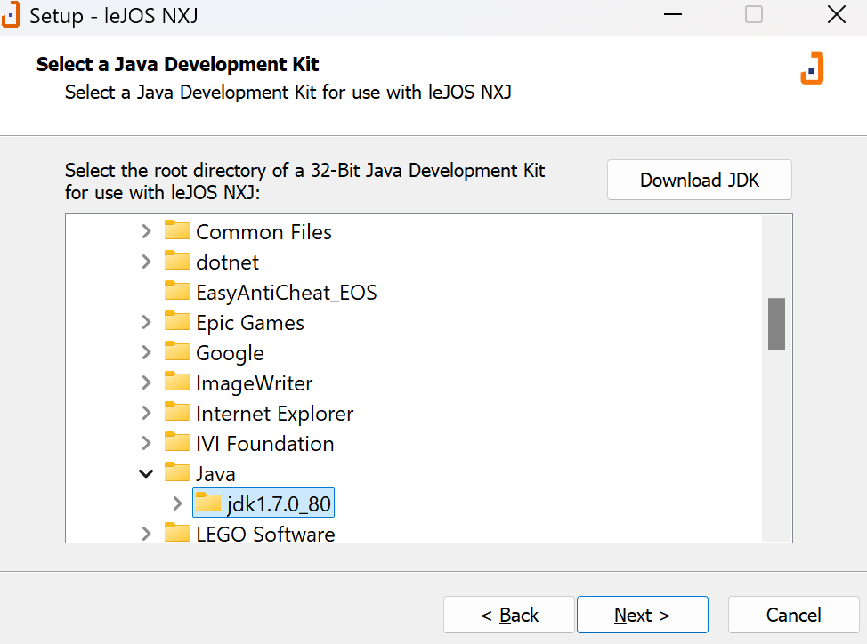
Task: Expand the jdk1.7.0_80 folder
Action: (177, 503)
